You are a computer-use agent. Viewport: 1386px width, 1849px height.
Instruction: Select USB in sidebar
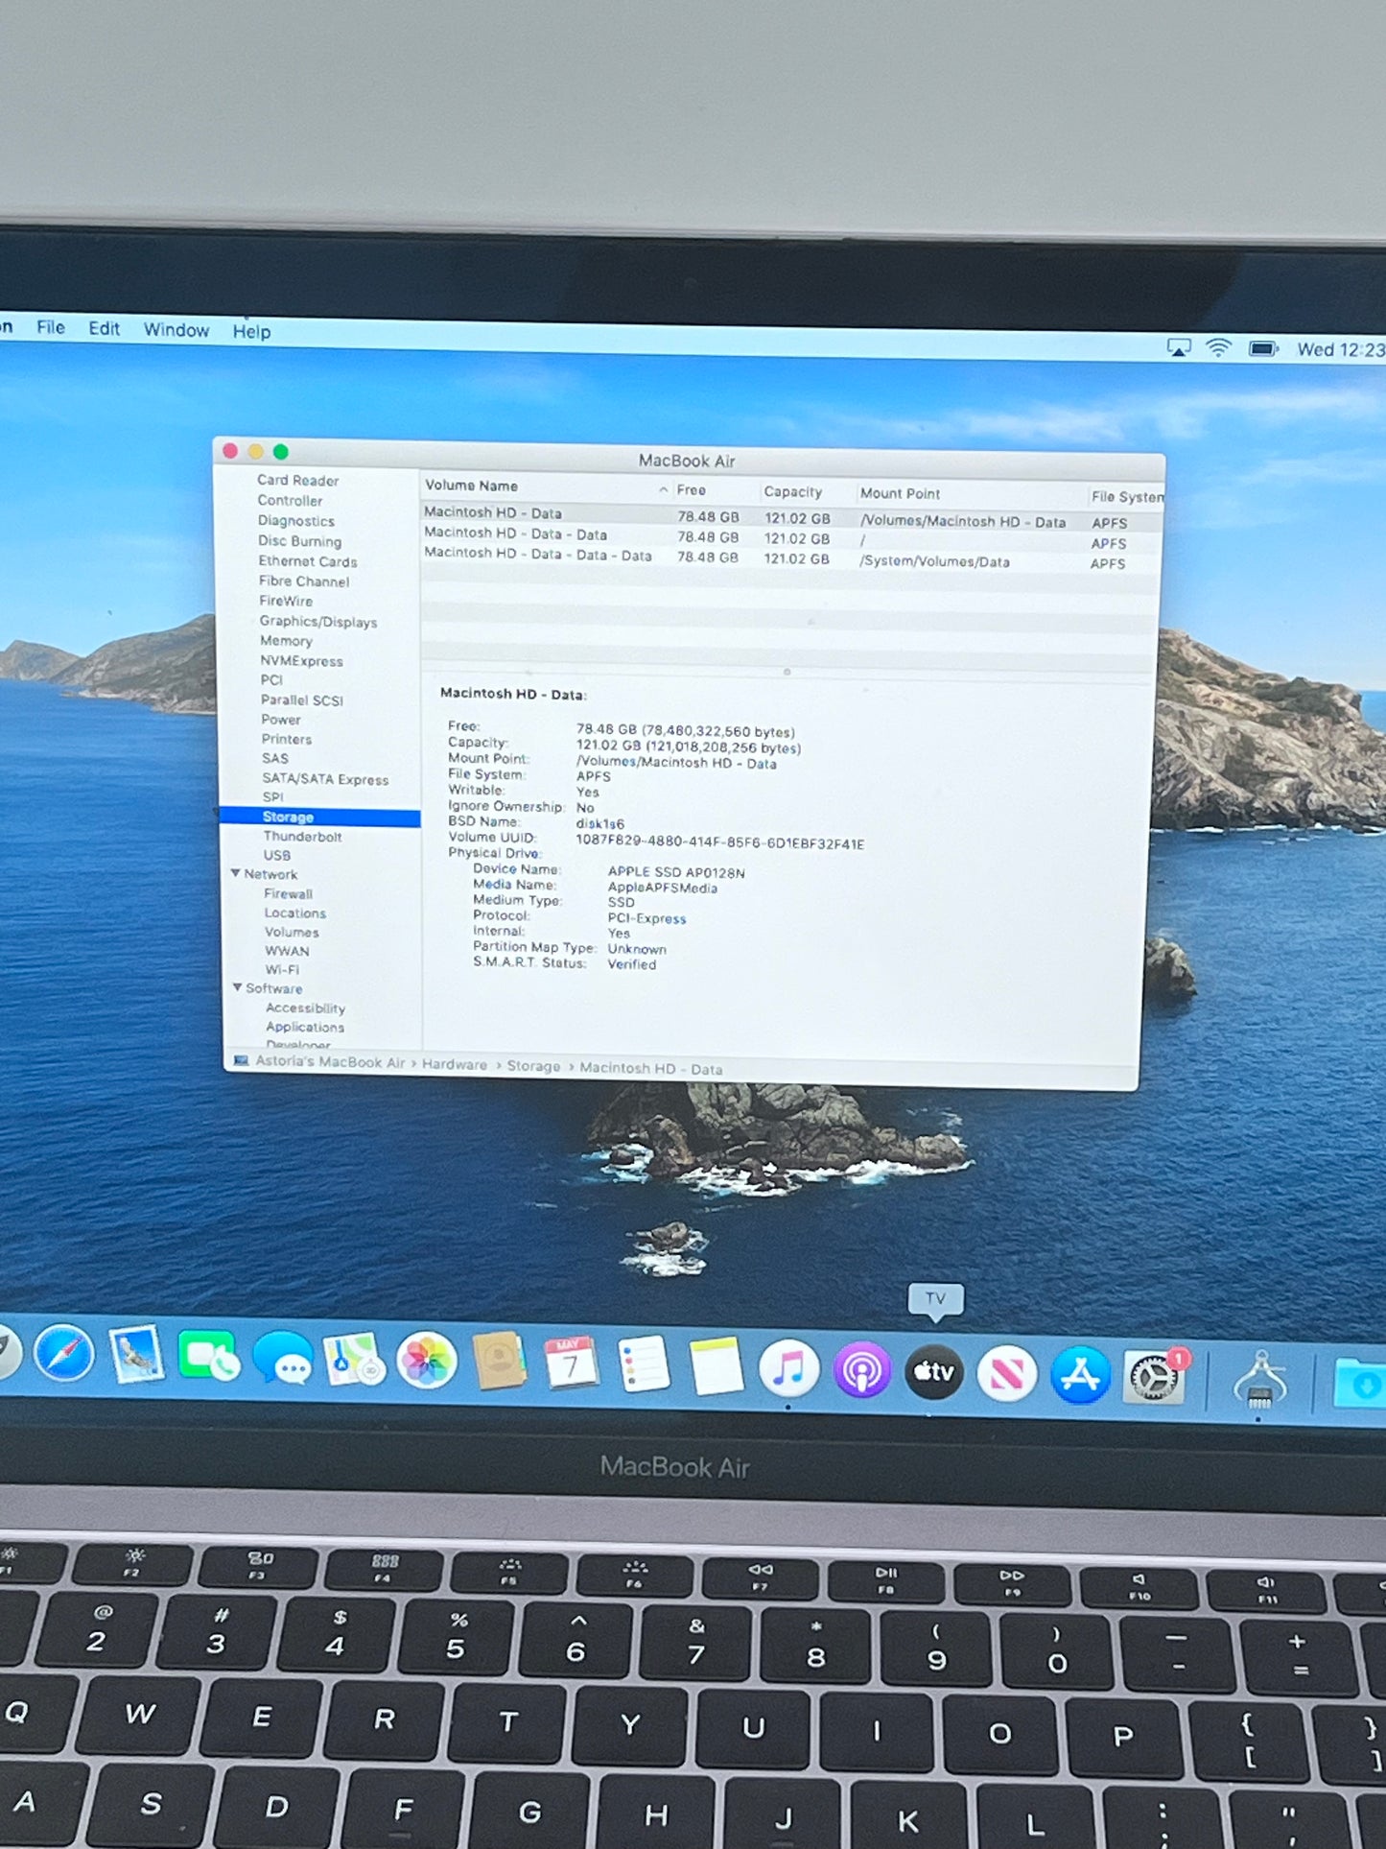click(x=276, y=855)
